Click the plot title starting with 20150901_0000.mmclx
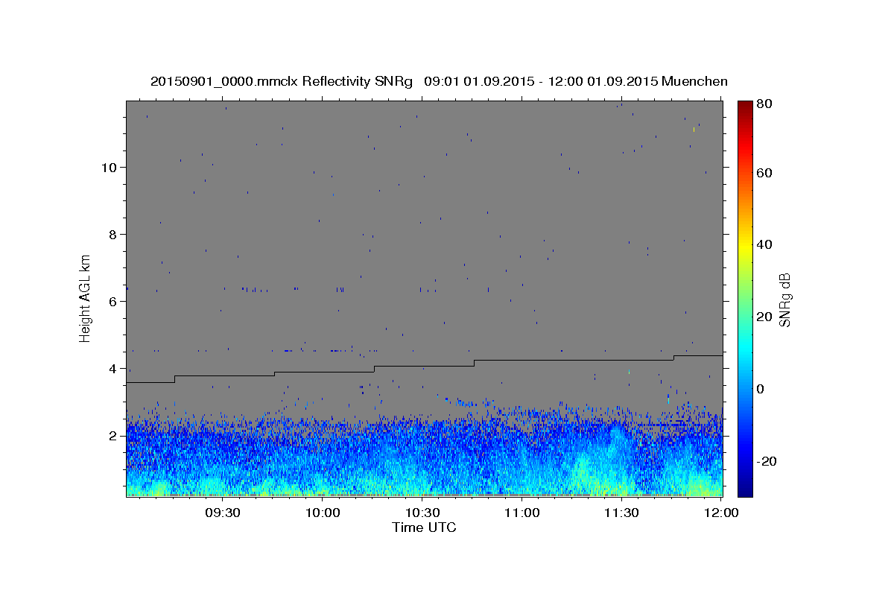This screenshot has width=894, height=596. (439, 81)
